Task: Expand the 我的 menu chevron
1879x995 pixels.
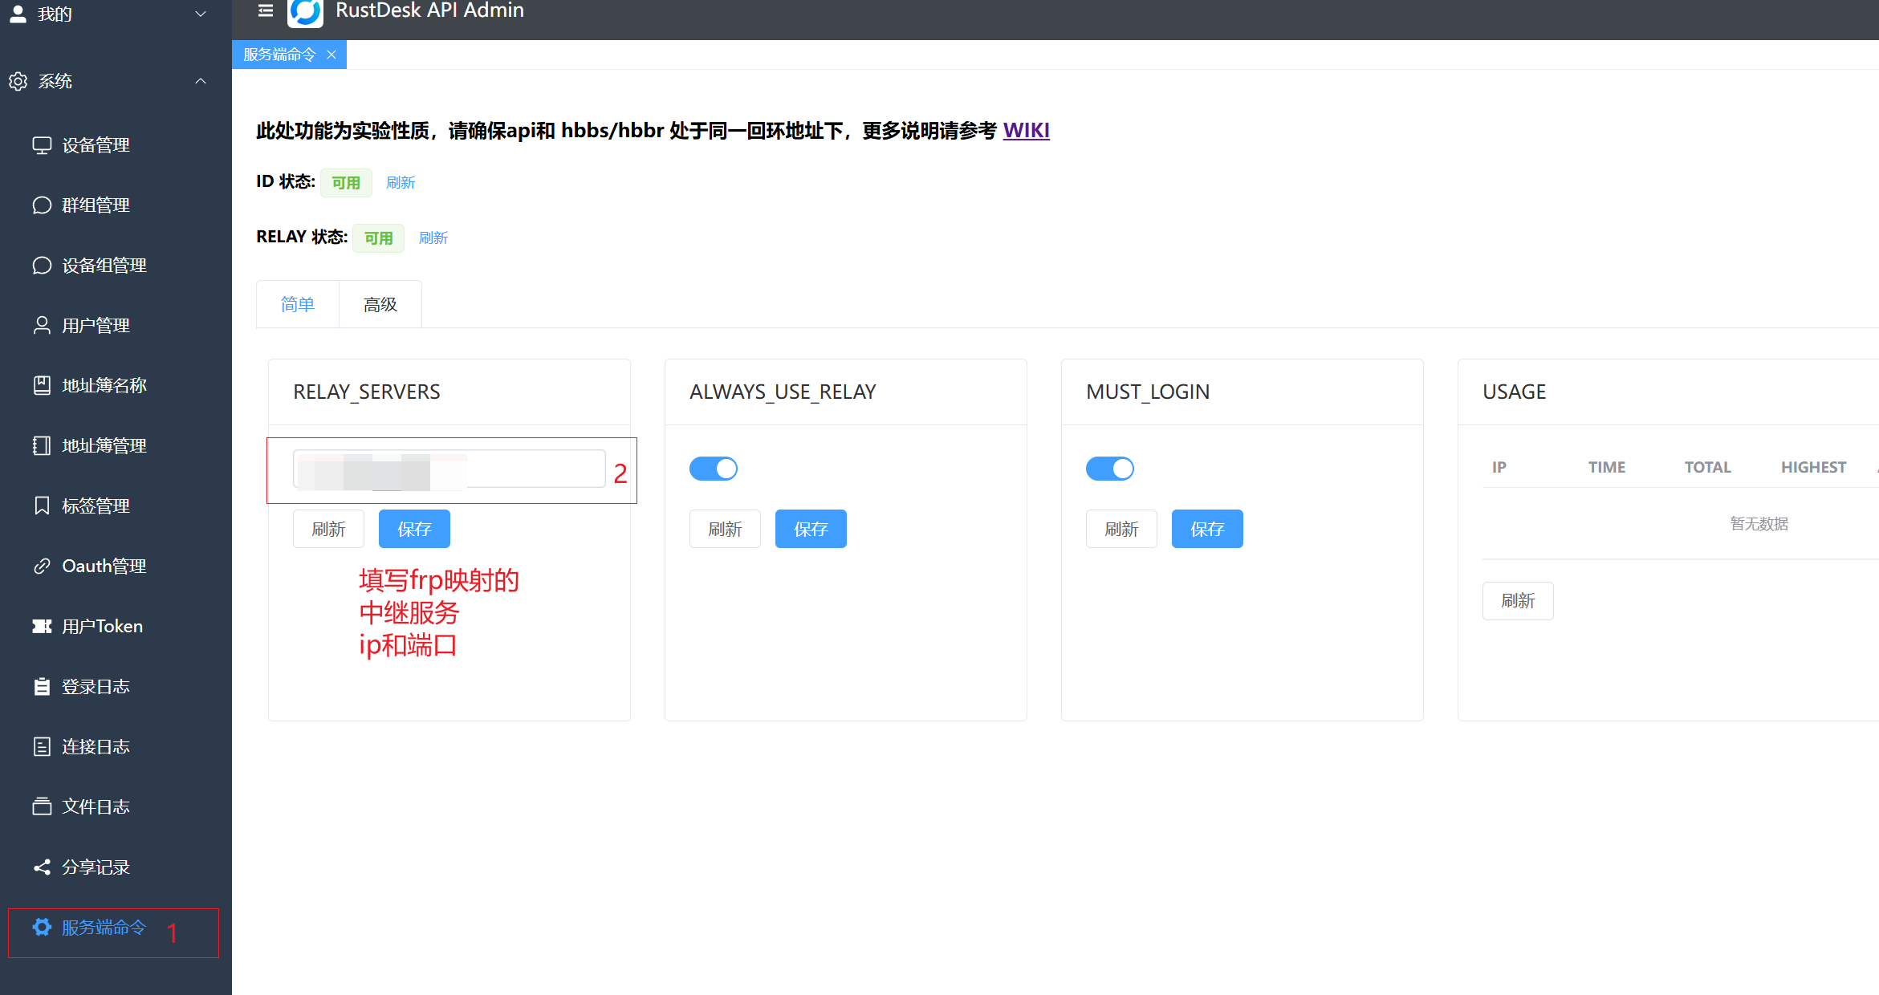Action: pos(201,14)
